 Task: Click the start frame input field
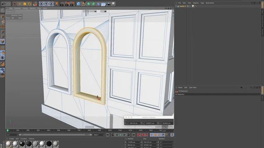coord(12,135)
